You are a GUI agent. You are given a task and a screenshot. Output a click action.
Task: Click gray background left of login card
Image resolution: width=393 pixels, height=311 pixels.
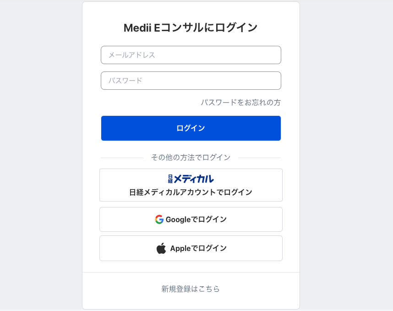click(x=41, y=156)
